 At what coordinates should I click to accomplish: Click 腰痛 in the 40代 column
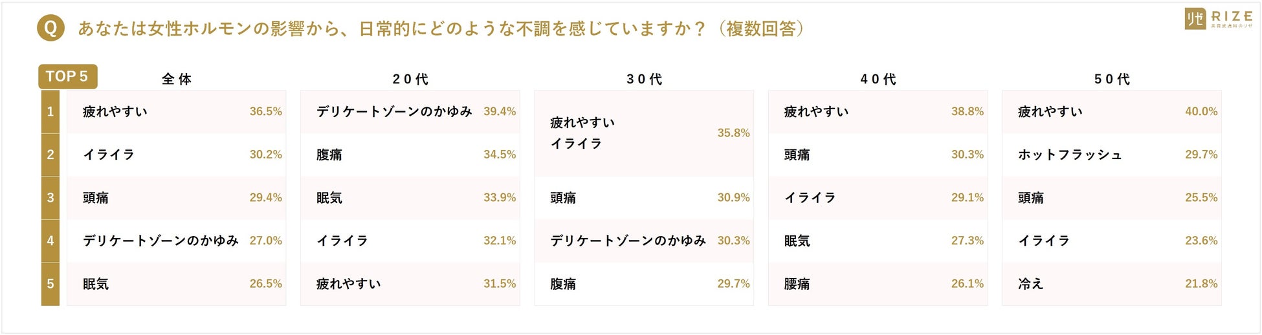[797, 284]
